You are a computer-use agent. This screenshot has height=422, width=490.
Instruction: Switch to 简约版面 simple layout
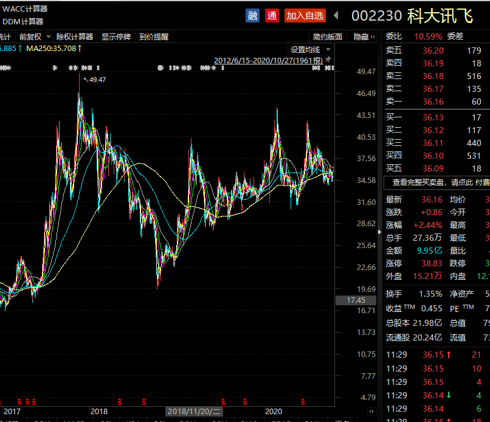(x=328, y=37)
